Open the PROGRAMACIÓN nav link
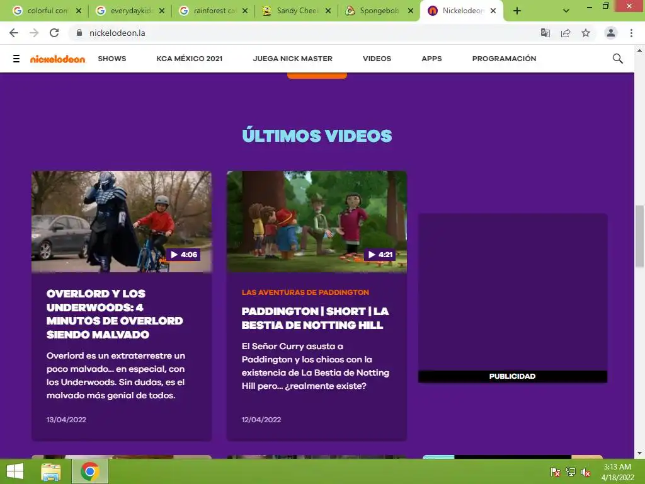645x484 pixels. coord(504,59)
